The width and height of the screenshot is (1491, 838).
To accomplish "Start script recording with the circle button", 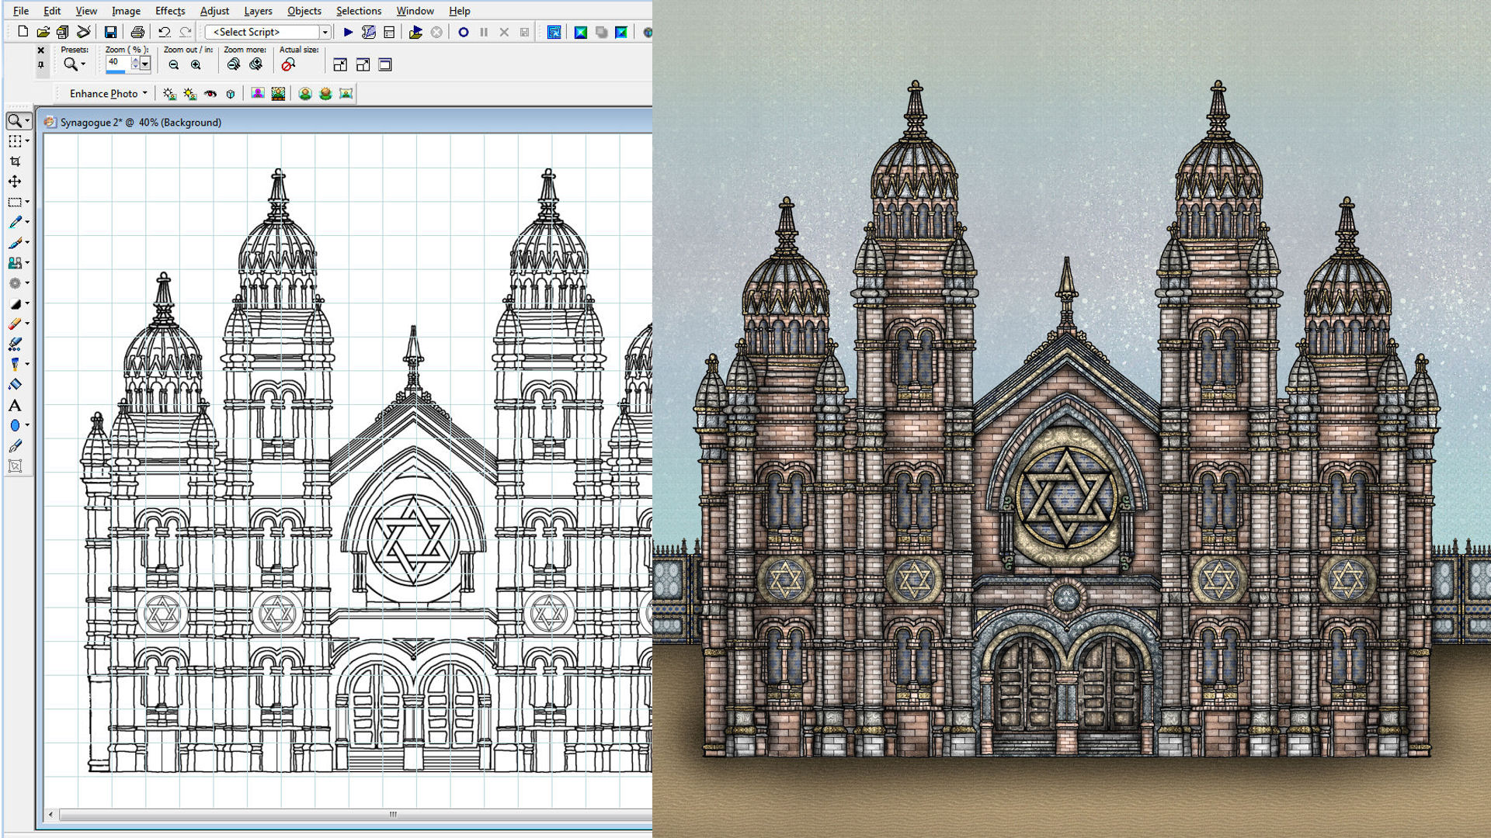I will tap(464, 32).
